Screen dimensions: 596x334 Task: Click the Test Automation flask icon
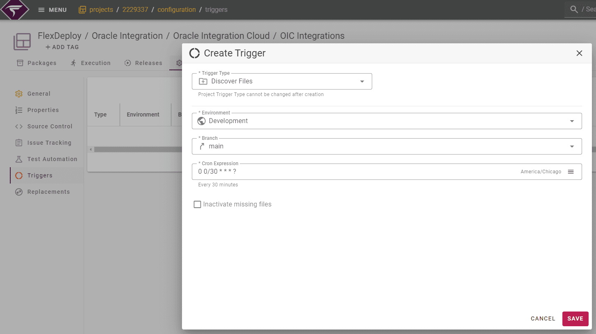point(19,159)
